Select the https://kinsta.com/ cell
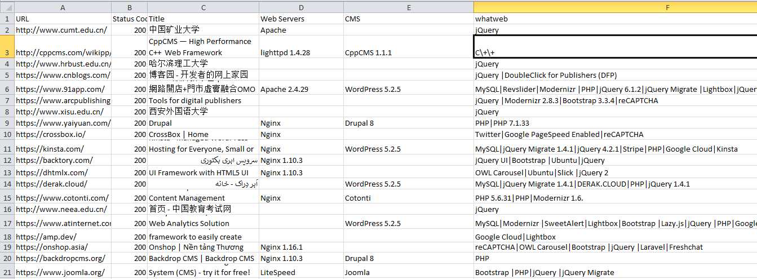Image resolution: width=757 pixels, height=279 pixels. tap(63, 148)
